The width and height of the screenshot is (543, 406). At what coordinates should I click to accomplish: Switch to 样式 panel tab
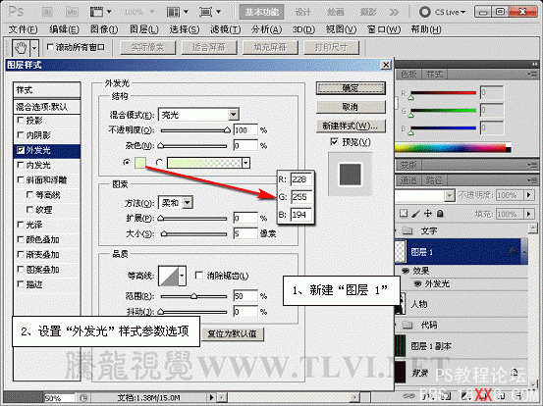click(434, 74)
